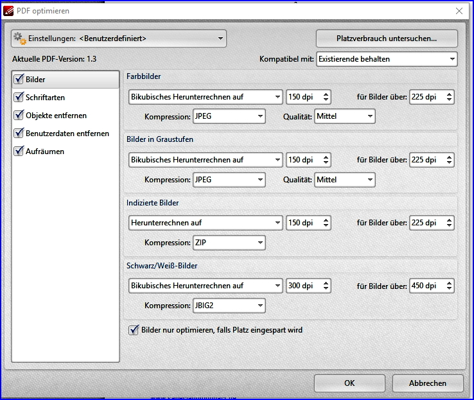Click Farbbilder 225 dpi threshold stepper arrows

click(x=449, y=97)
